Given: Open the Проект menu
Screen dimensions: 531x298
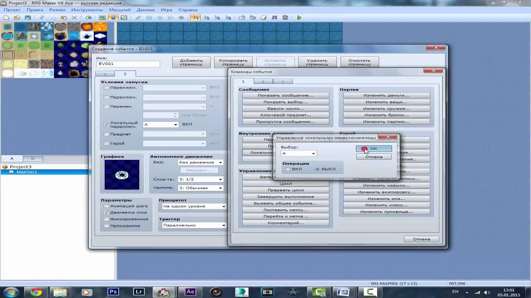Looking at the screenshot, I should 12,10.
